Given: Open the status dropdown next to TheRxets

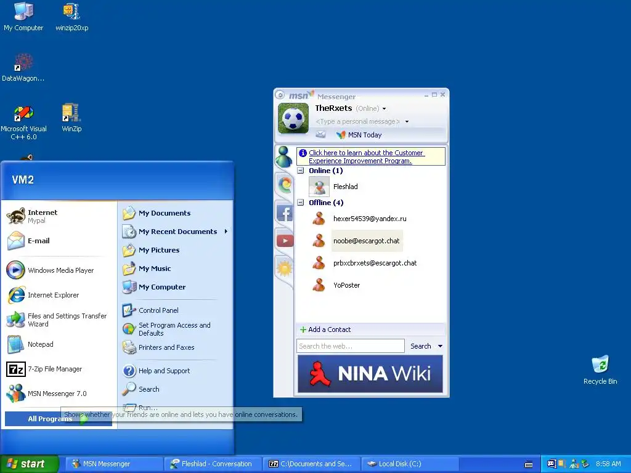Looking at the screenshot, I should (x=385, y=108).
